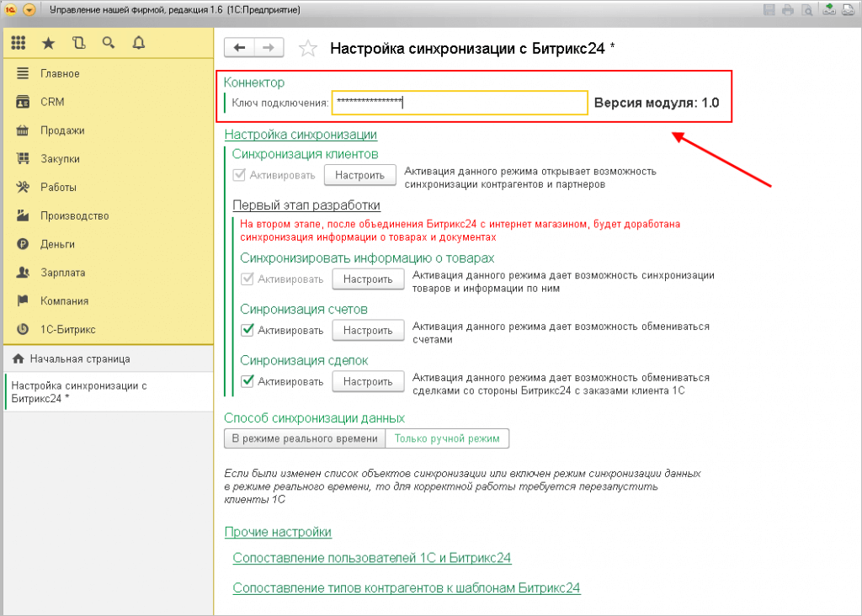The image size is (862, 616).
Task: Toggle Активировать for информацию о товарах
Action: pyautogui.click(x=247, y=279)
